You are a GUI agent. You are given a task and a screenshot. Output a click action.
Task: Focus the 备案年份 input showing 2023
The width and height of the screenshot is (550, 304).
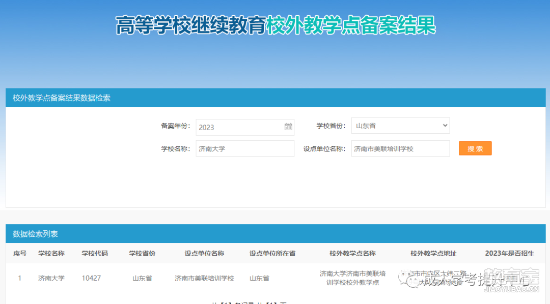(x=245, y=127)
